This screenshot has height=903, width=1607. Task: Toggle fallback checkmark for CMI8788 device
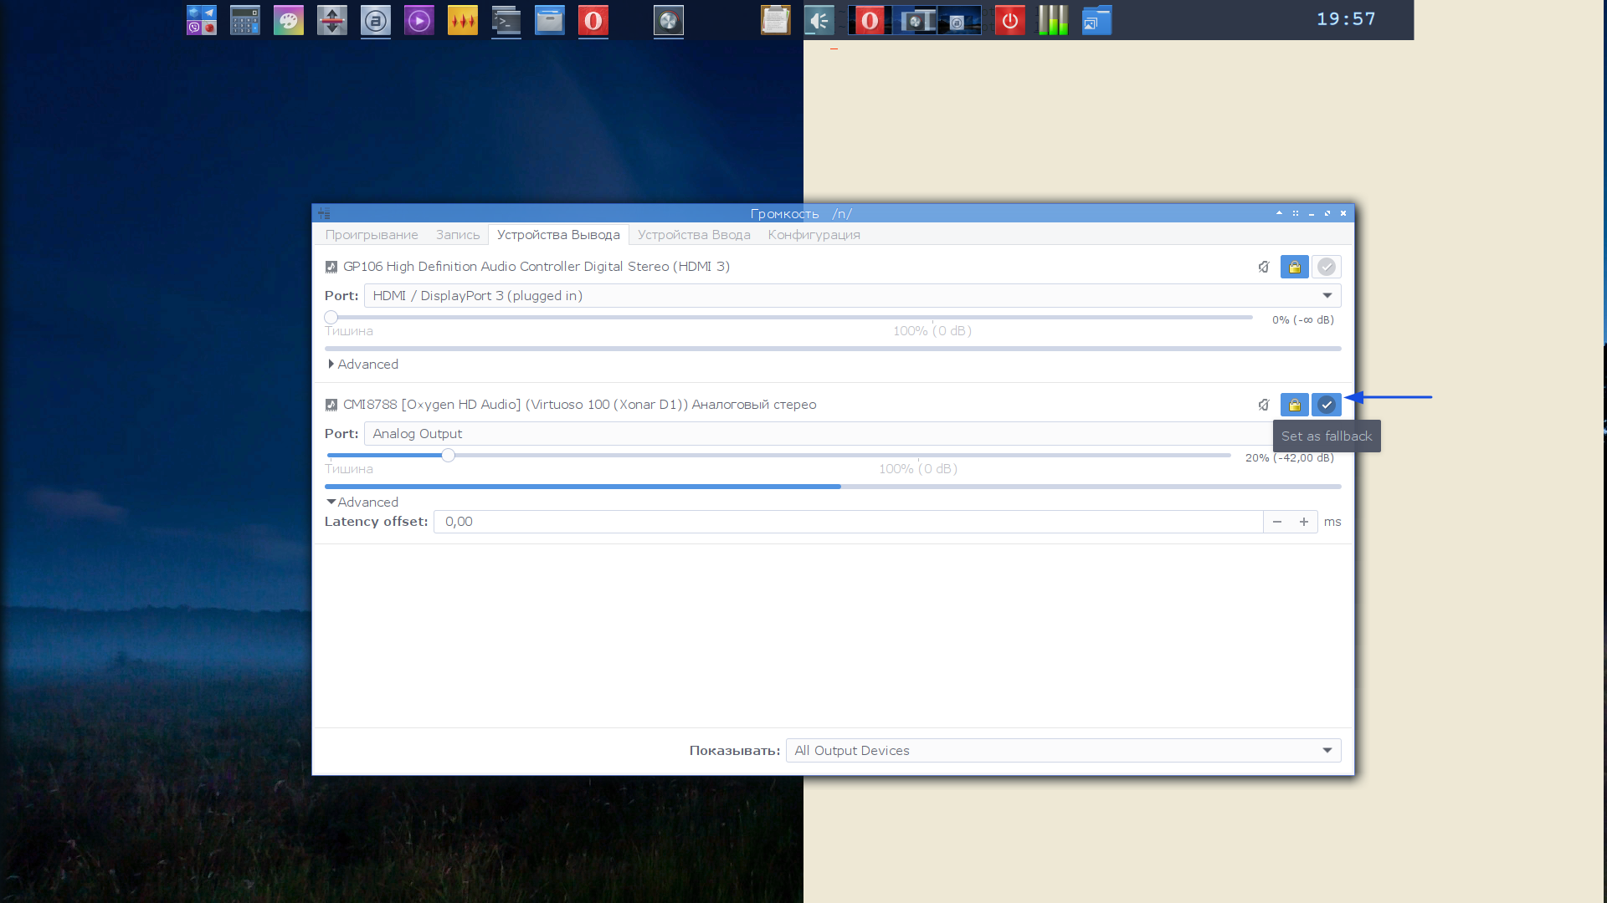click(1327, 405)
